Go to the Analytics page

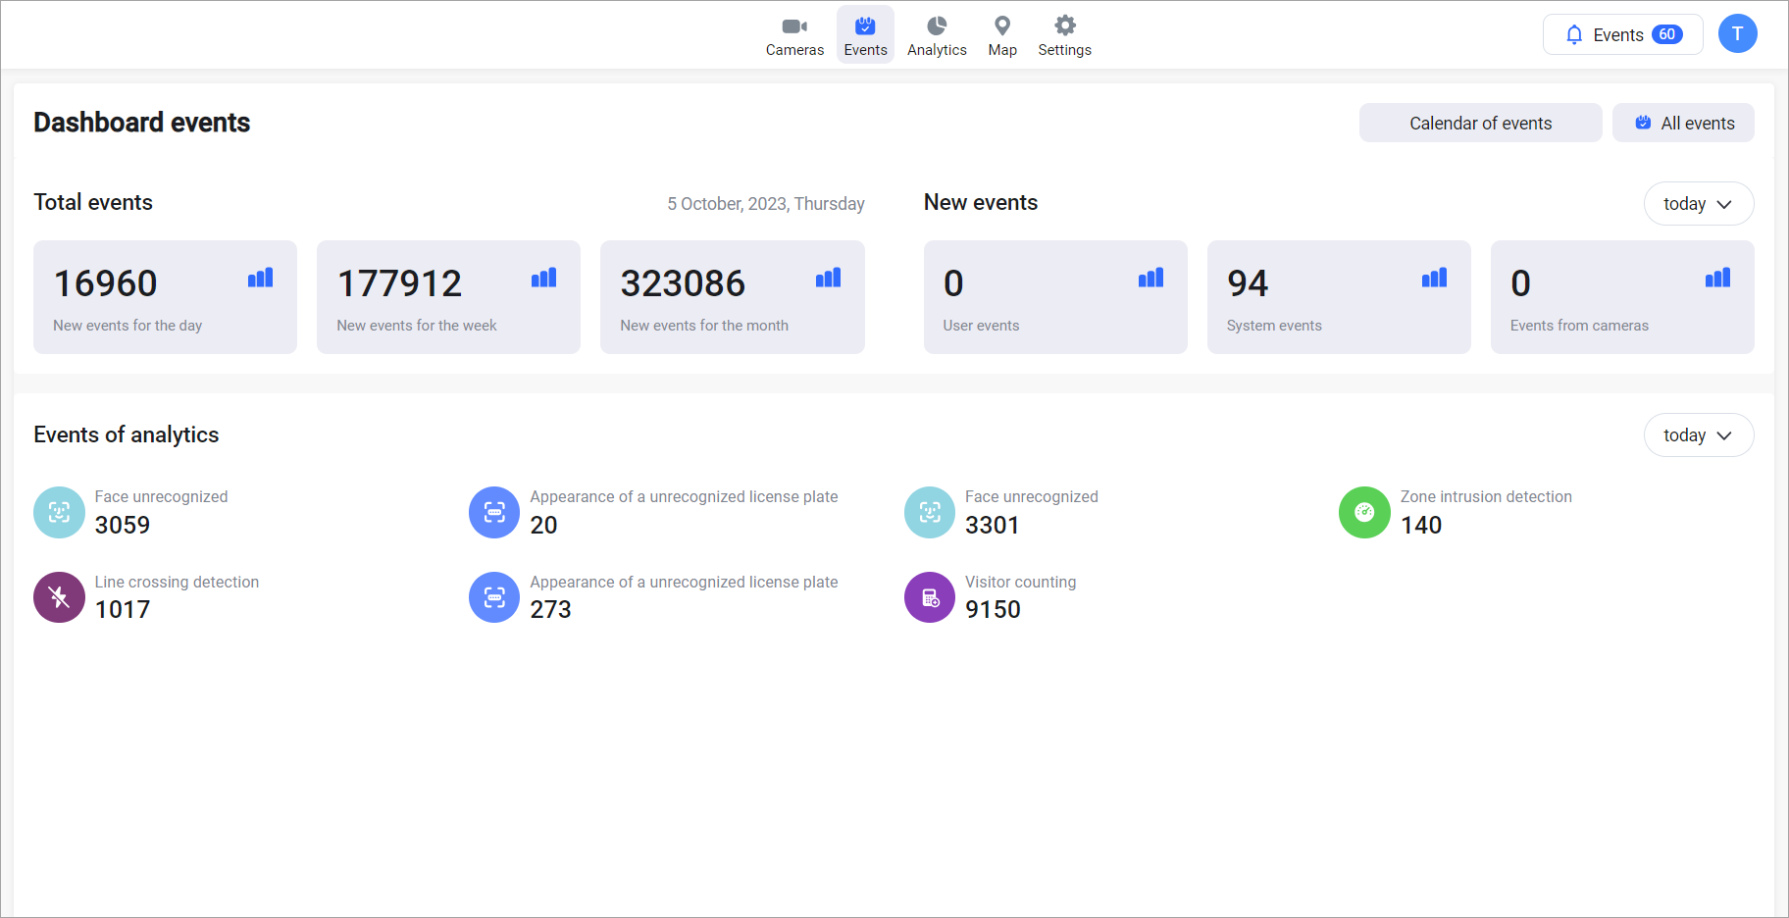[936, 35]
